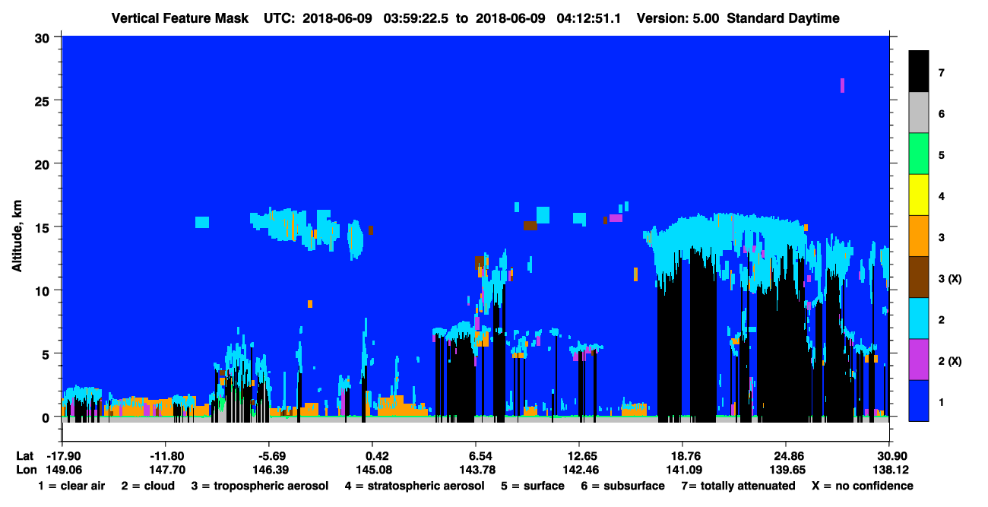Click the yellow swatch labeled 4
This screenshot has width=988, height=507.
tap(919, 195)
